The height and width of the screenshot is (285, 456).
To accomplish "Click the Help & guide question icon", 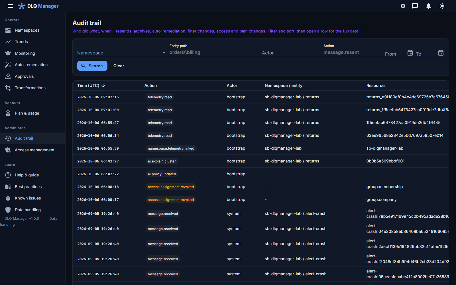I will pos(8,175).
